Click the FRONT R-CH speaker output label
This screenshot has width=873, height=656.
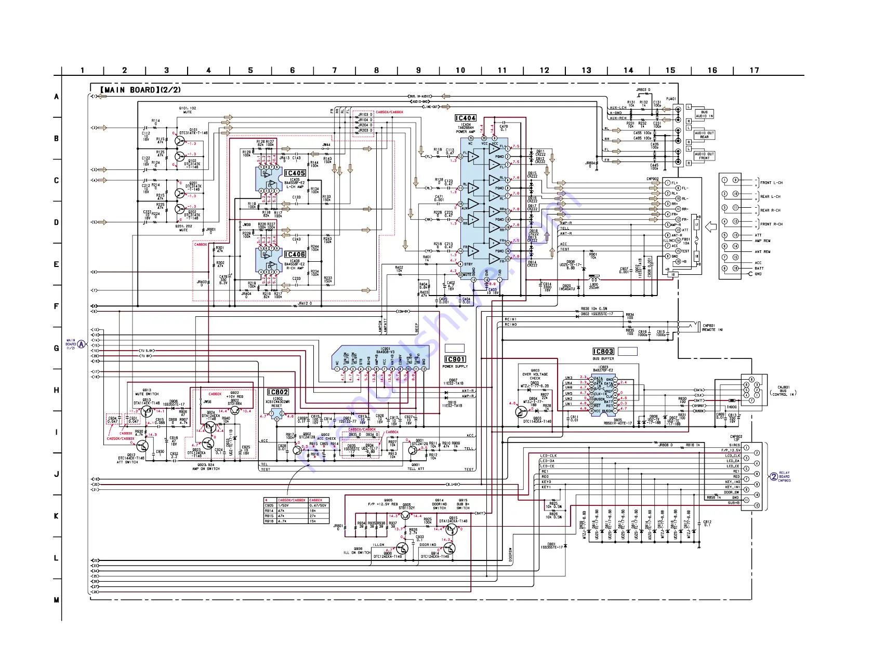click(772, 224)
